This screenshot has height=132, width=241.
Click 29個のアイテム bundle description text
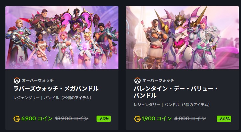(76, 98)
